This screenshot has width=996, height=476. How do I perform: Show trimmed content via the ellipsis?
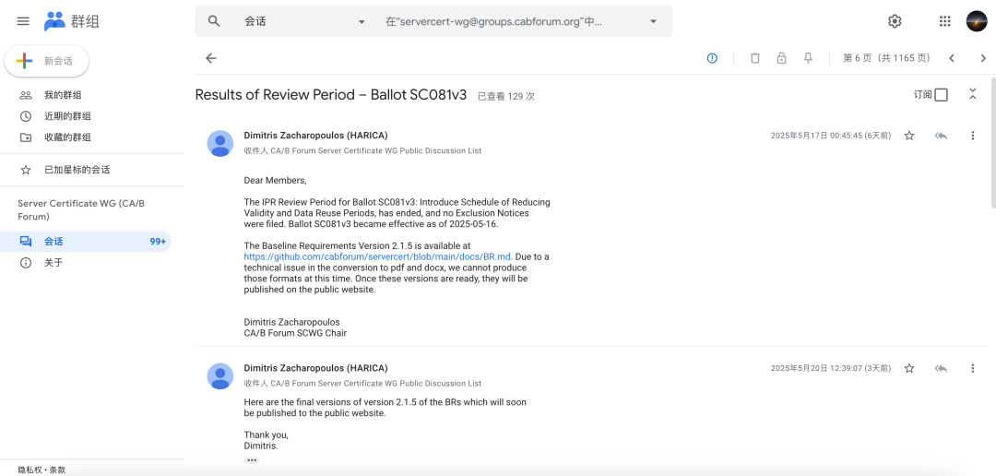tap(252, 459)
